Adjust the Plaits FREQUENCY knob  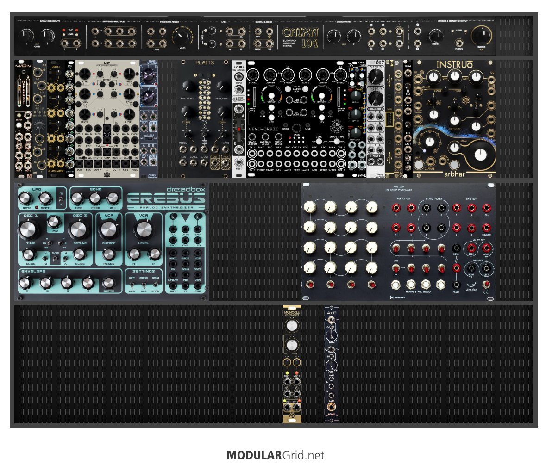188,86
